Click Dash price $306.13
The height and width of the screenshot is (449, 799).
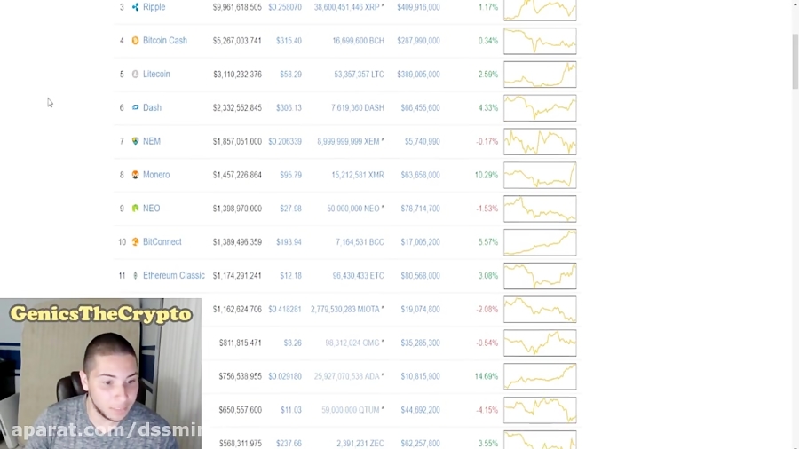[289, 108]
